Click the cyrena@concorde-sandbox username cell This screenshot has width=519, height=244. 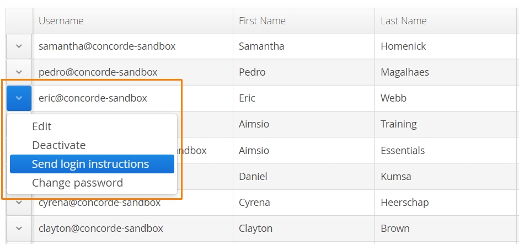click(x=133, y=202)
